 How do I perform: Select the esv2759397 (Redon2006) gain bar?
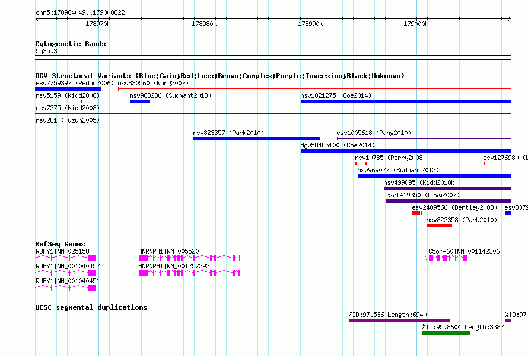[68, 89]
